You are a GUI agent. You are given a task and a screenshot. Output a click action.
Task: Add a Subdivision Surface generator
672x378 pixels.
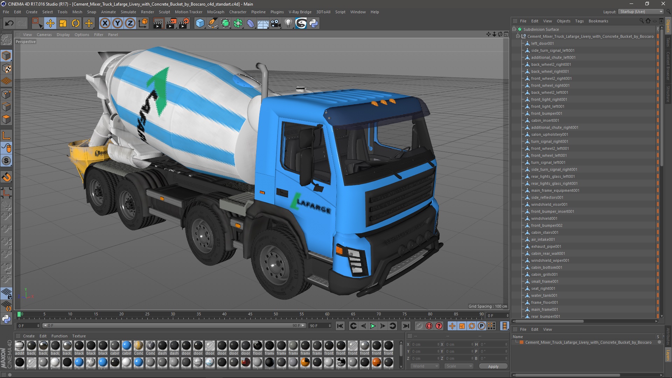[x=225, y=23]
